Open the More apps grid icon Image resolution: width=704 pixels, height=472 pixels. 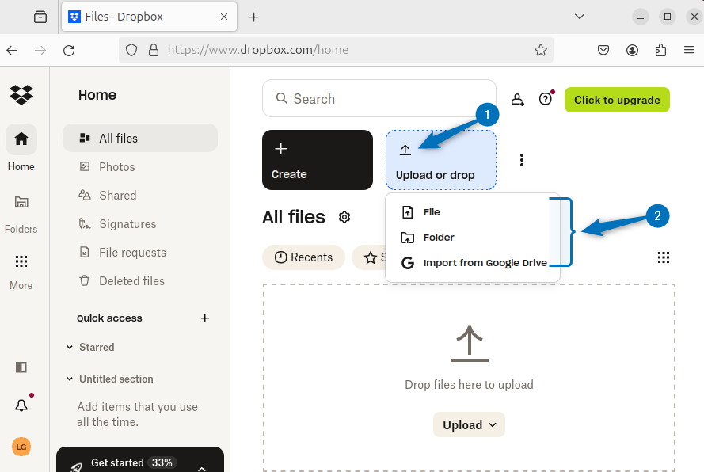(x=21, y=262)
